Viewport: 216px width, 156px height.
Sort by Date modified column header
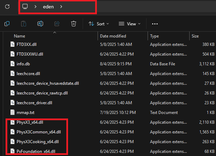113,36
